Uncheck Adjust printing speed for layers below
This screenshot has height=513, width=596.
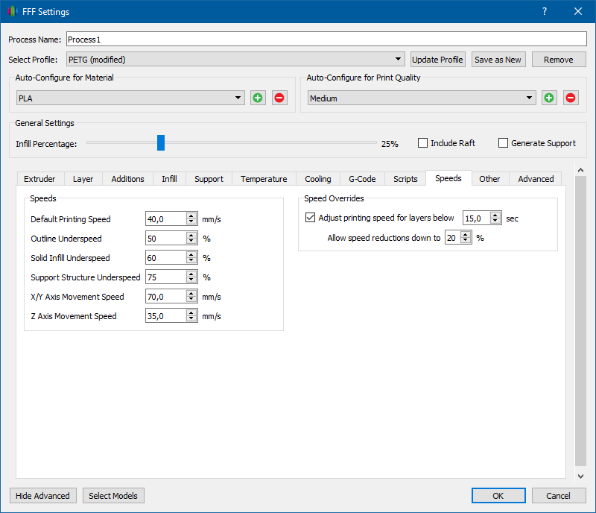tap(310, 218)
